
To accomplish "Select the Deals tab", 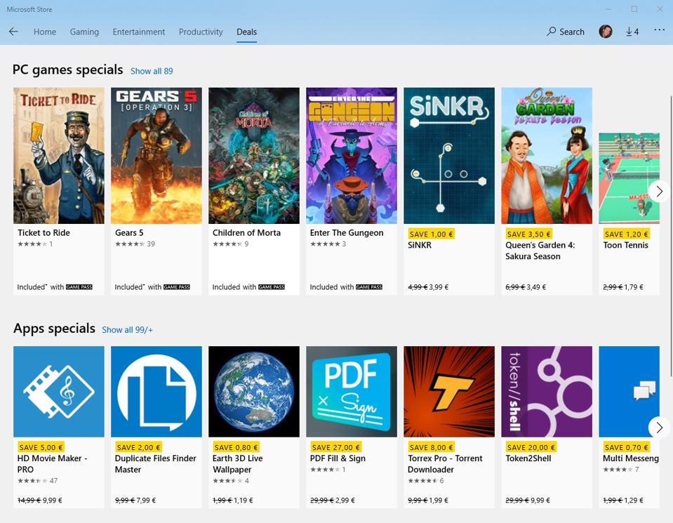I will [246, 32].
